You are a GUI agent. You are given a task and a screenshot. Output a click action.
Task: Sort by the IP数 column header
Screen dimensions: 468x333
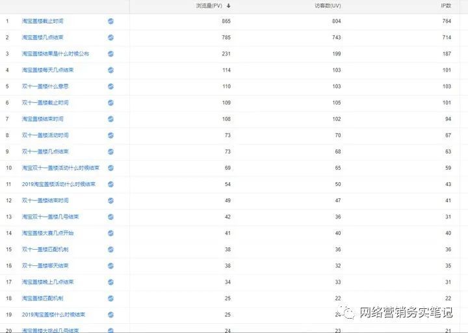point(446,6)
